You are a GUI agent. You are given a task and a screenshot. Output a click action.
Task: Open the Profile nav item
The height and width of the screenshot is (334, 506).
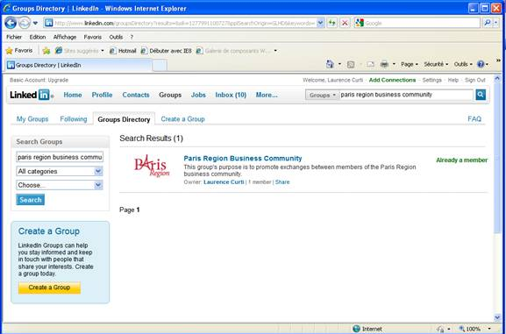102,95
